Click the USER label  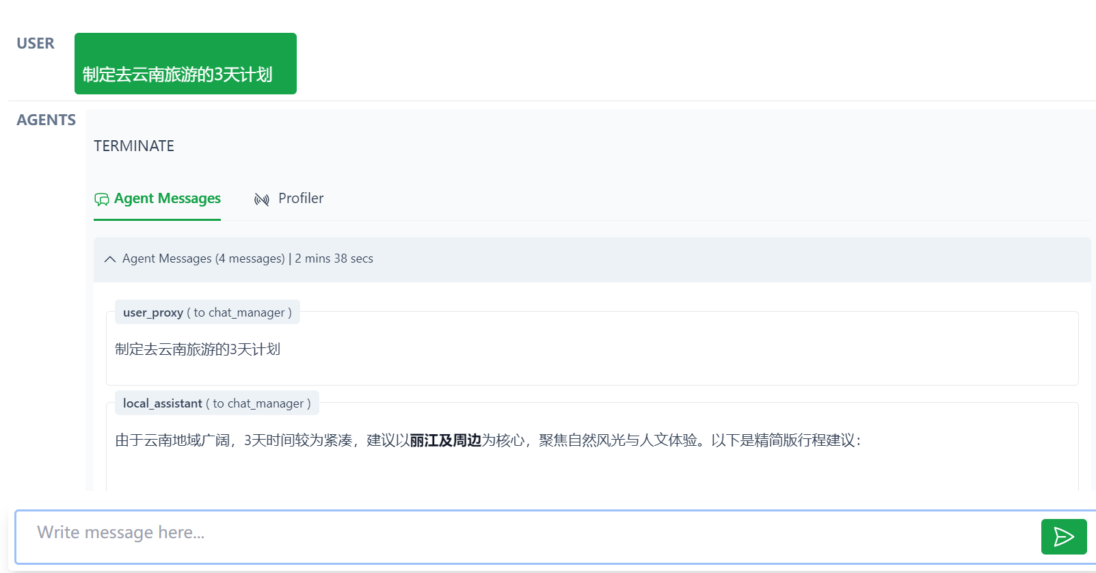pos(36,44)
